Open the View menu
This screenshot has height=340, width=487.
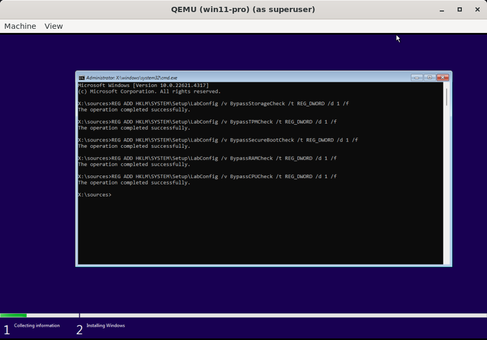(x=54, y=26)
